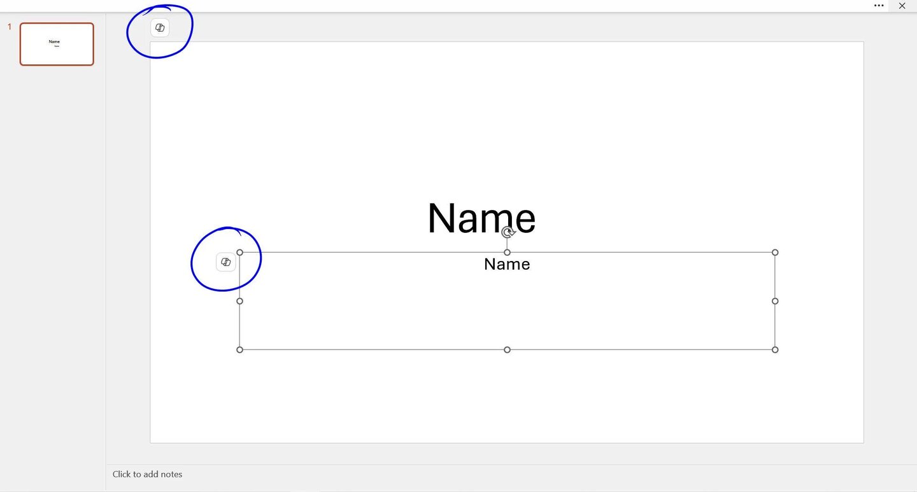Click the top-left resize handle of the text box

[x=240, y=253]
